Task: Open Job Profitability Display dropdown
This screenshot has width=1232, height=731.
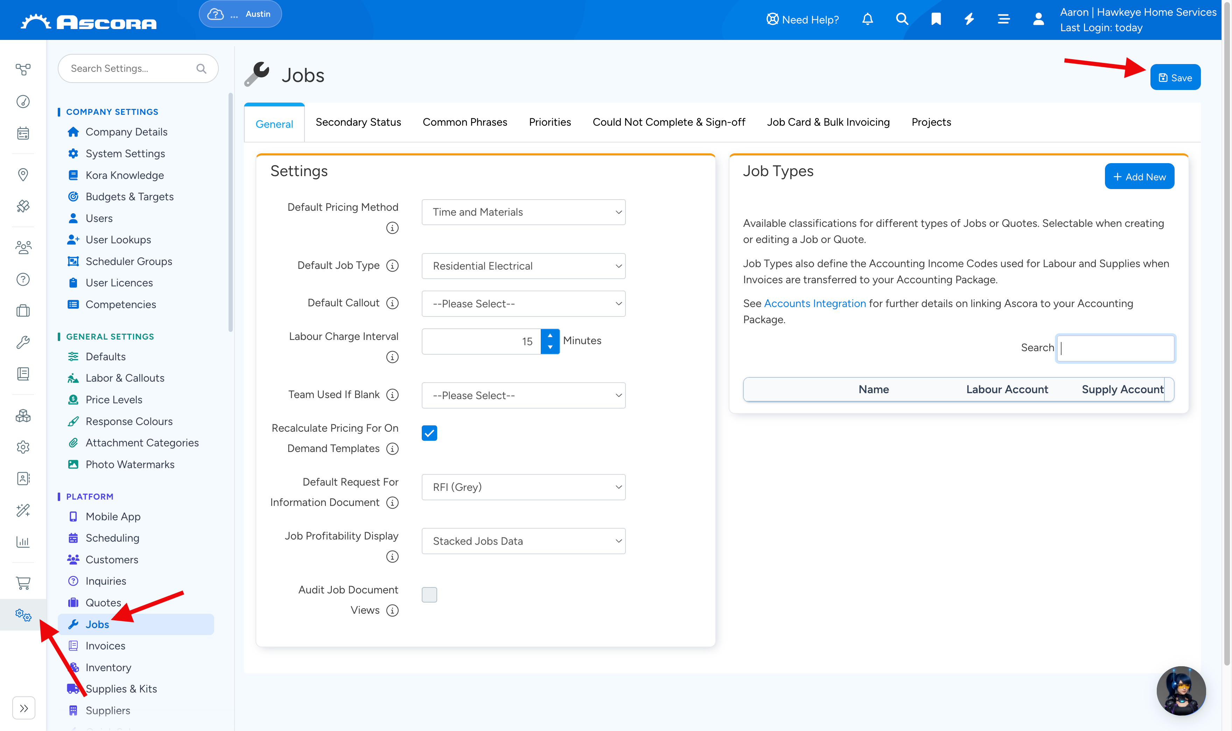Action: [x=524, y=541]
